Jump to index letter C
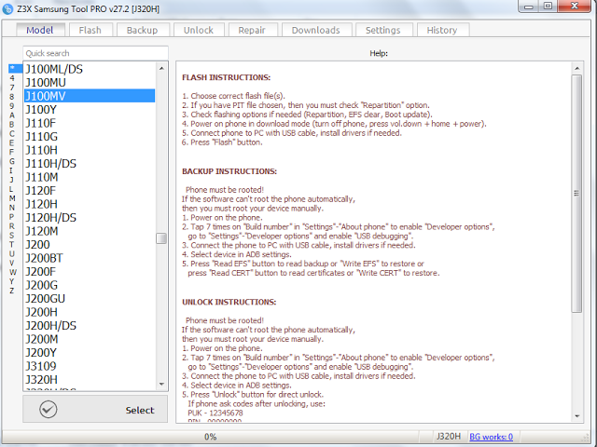 coord(12,133)
